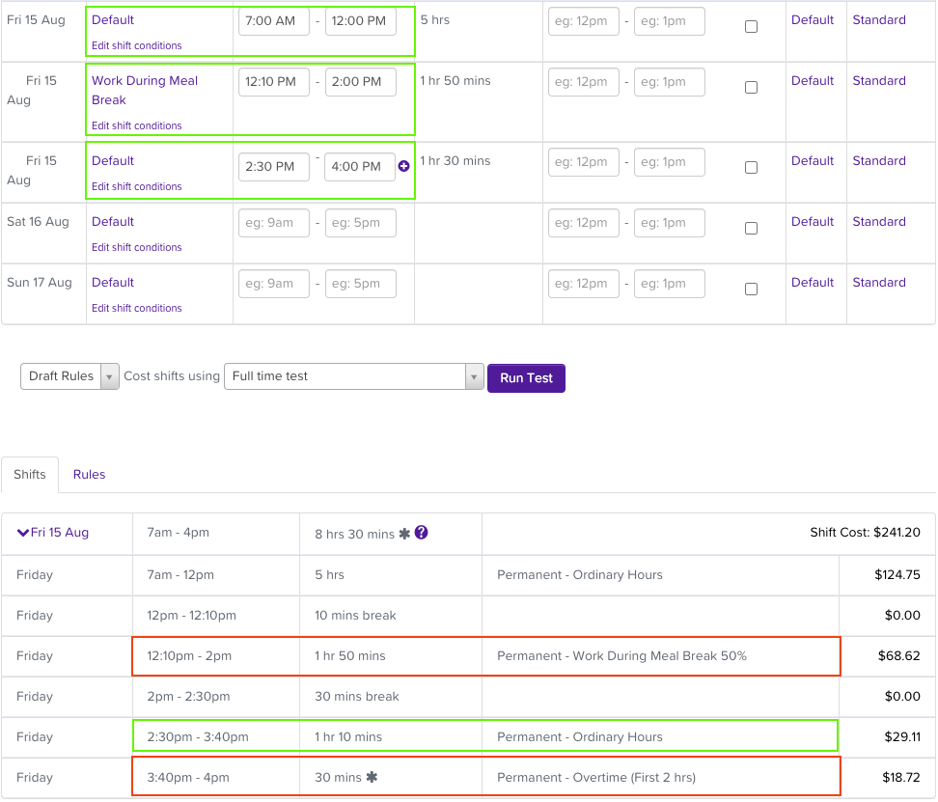Click the 2:00 PM end time field
The image size is (938, 802).
click(x=360, y=82)
